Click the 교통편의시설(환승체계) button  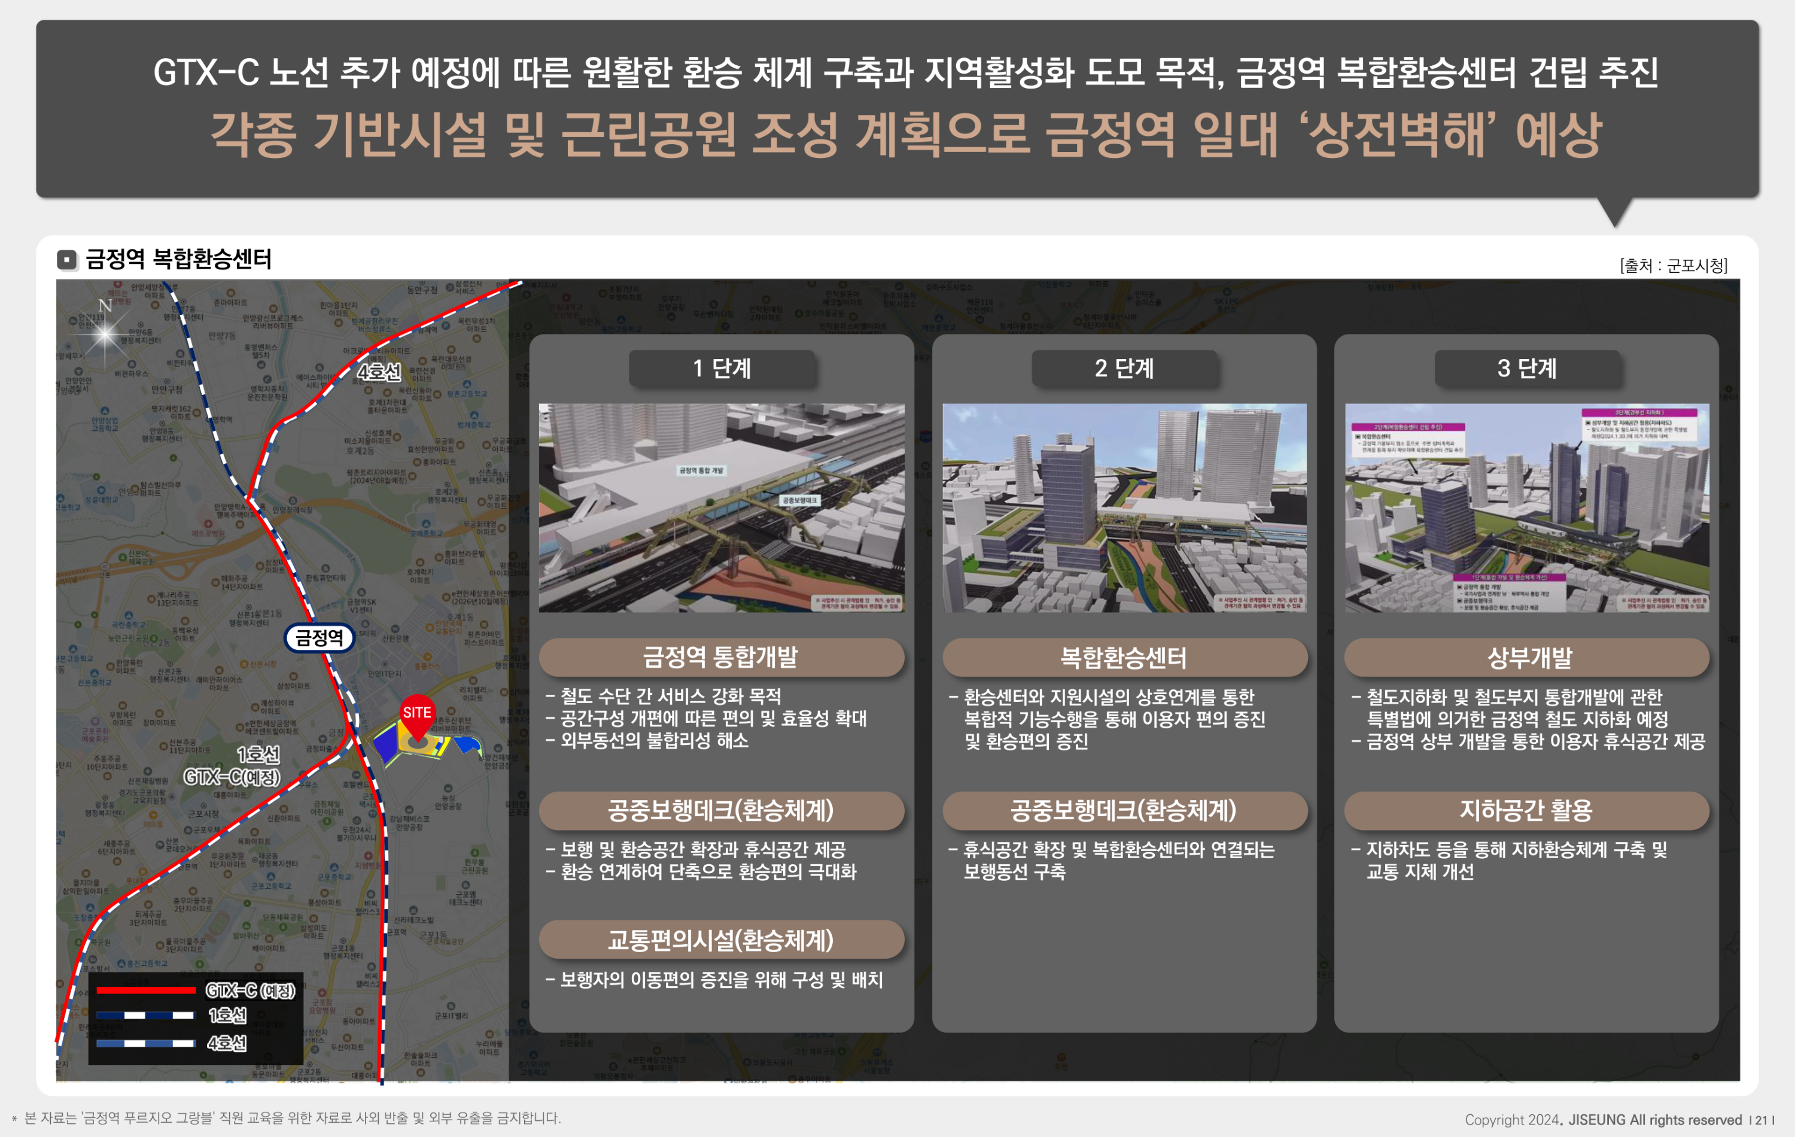click(x=721, y=940)
